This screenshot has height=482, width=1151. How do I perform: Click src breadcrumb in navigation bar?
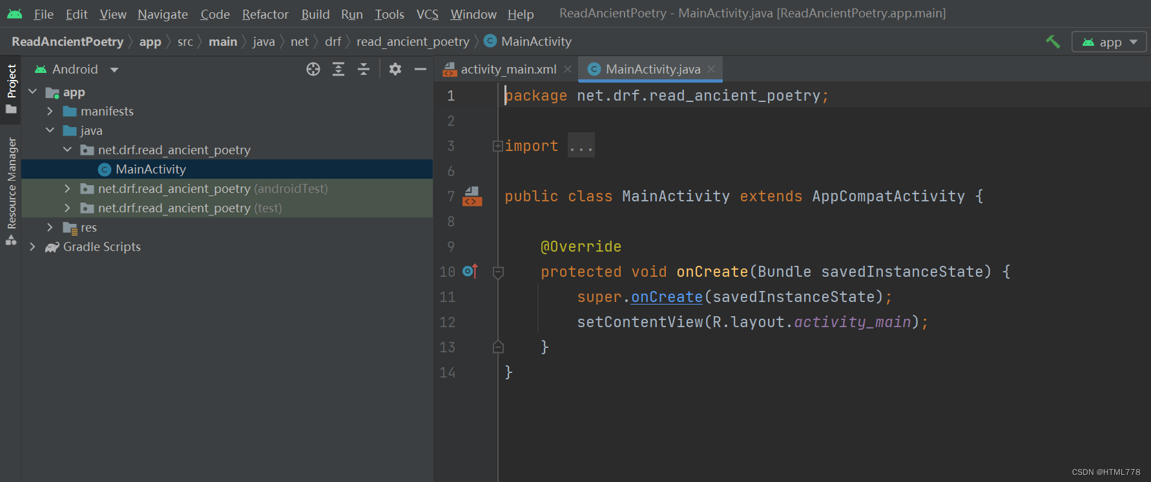(x=185, y=41)
